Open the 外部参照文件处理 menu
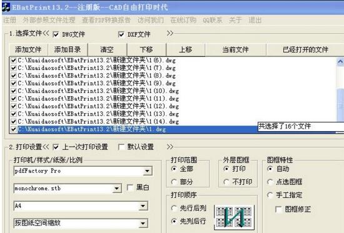This screenshot has width=344, height=233. tap(49, 20)
